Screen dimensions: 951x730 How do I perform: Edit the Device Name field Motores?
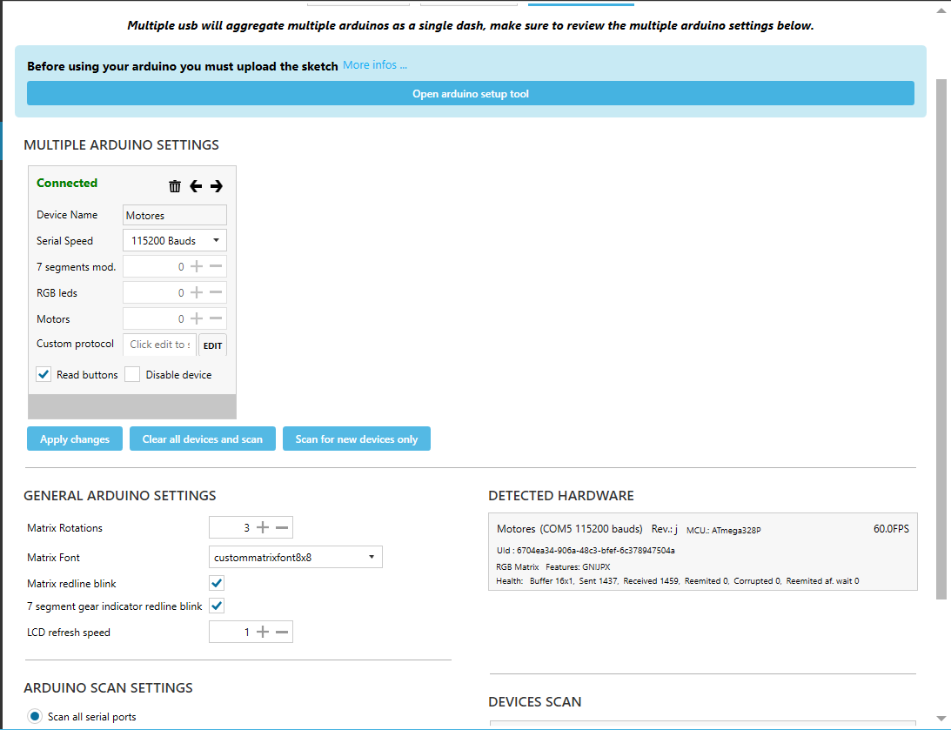point(175,215)
